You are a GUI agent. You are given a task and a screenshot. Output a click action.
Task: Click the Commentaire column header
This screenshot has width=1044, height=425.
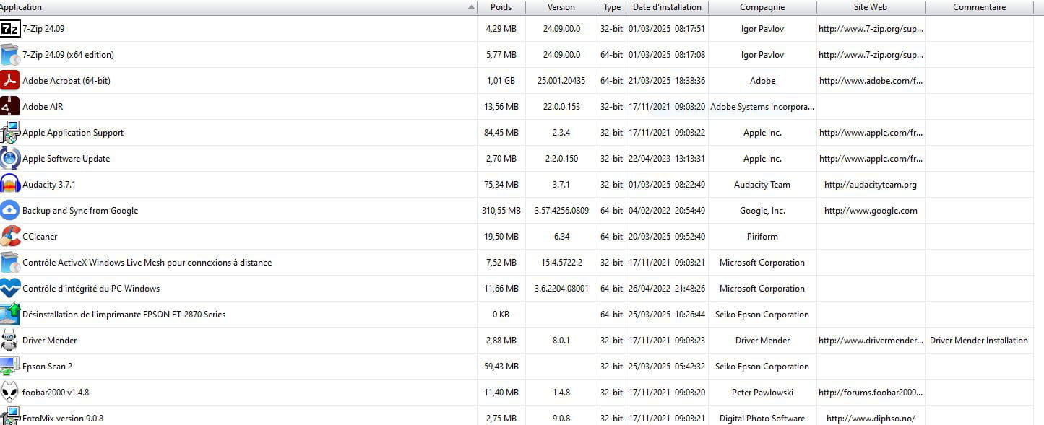click(x=979, y=7)
